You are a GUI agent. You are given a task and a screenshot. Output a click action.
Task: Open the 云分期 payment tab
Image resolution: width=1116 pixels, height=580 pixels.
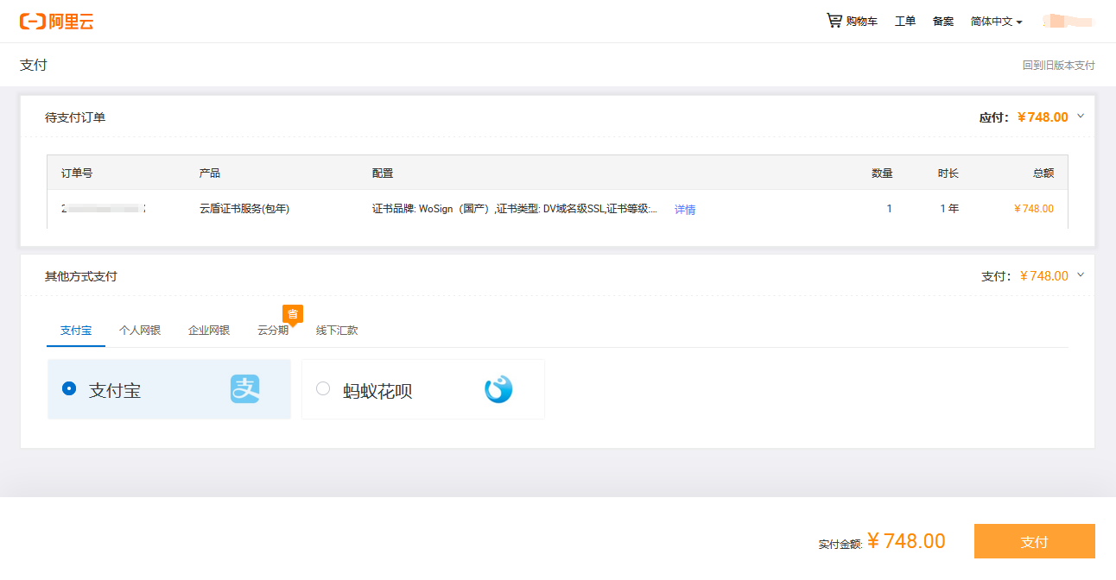pyautogui.click(x=273, y=331)
